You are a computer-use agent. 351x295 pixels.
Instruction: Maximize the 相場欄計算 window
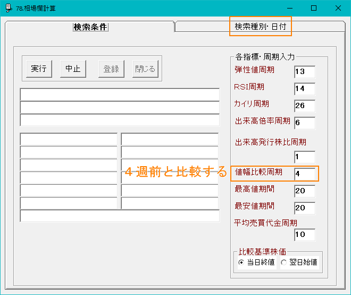click(314, 8)
